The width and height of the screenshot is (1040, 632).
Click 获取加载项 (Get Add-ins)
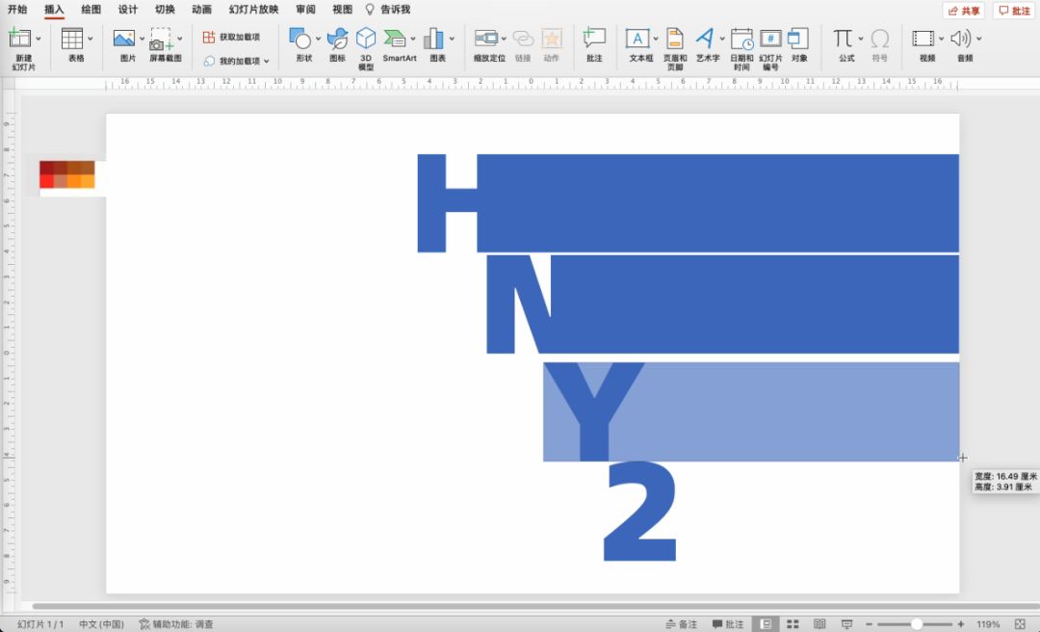tap(232, 37)
